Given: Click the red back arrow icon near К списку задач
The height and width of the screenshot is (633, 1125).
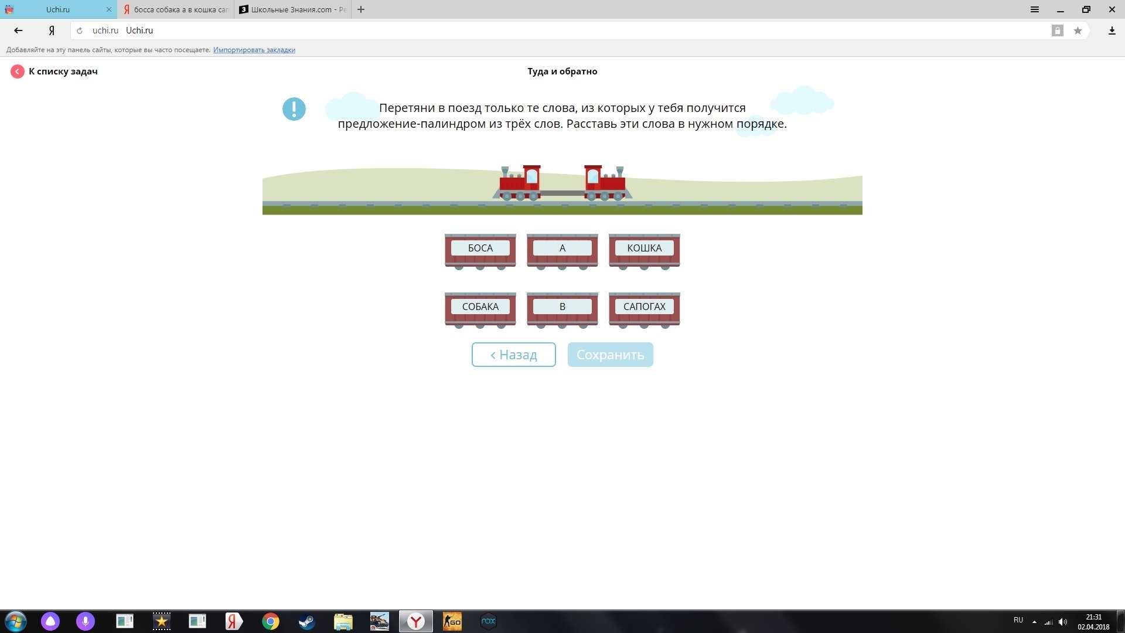Looking at the screenshot, I should (x=17, y=72).
